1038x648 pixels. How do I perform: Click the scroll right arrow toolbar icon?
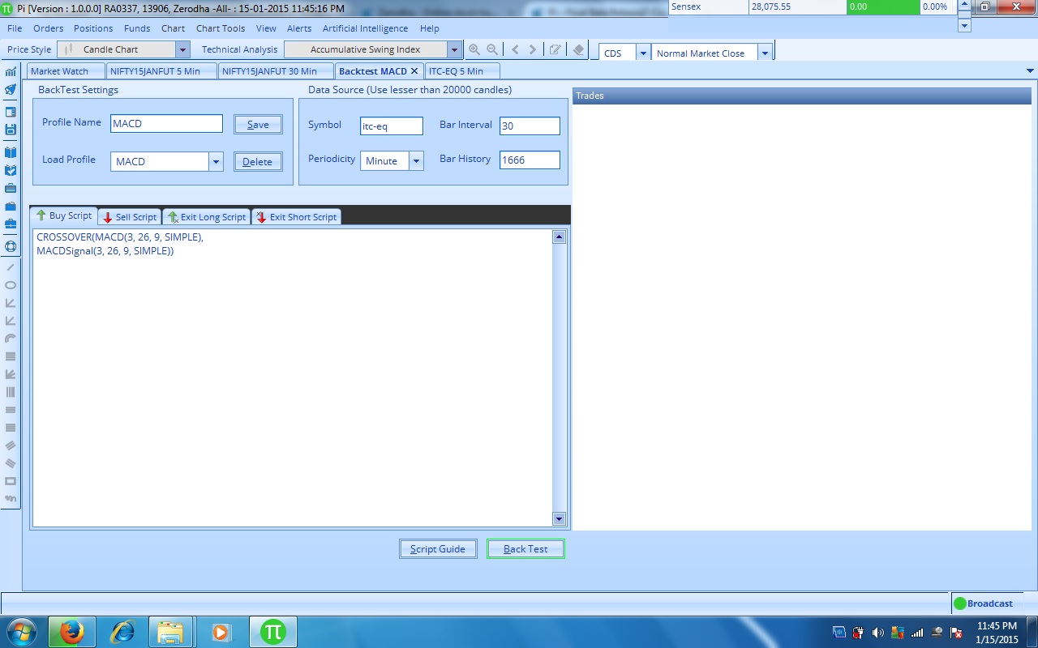pyautogui.click(x=533, y=49)
